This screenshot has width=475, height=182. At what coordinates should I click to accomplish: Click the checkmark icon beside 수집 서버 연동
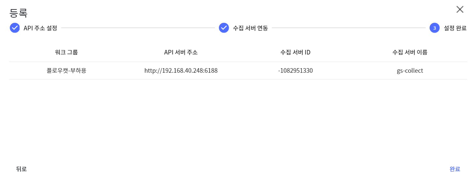point(224,28)
